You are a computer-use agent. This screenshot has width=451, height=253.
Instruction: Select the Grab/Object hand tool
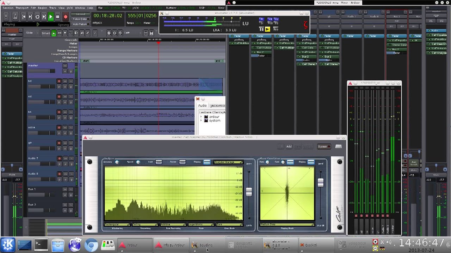click(54, 33)
